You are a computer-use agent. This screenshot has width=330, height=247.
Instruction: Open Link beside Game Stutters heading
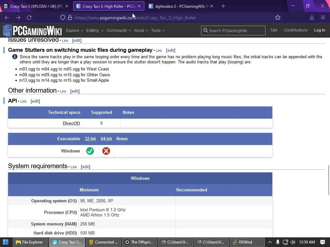[159, 50]
